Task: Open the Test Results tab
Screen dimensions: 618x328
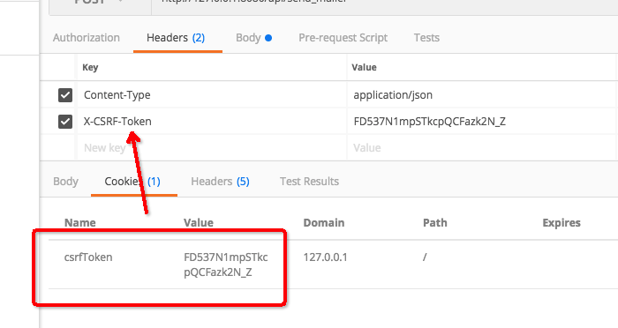Action: coord(309,182)
